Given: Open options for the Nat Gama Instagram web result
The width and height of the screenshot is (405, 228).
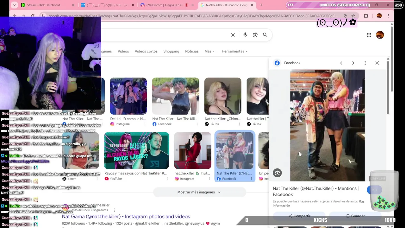Looking at the screenshot, I should 115,210.
